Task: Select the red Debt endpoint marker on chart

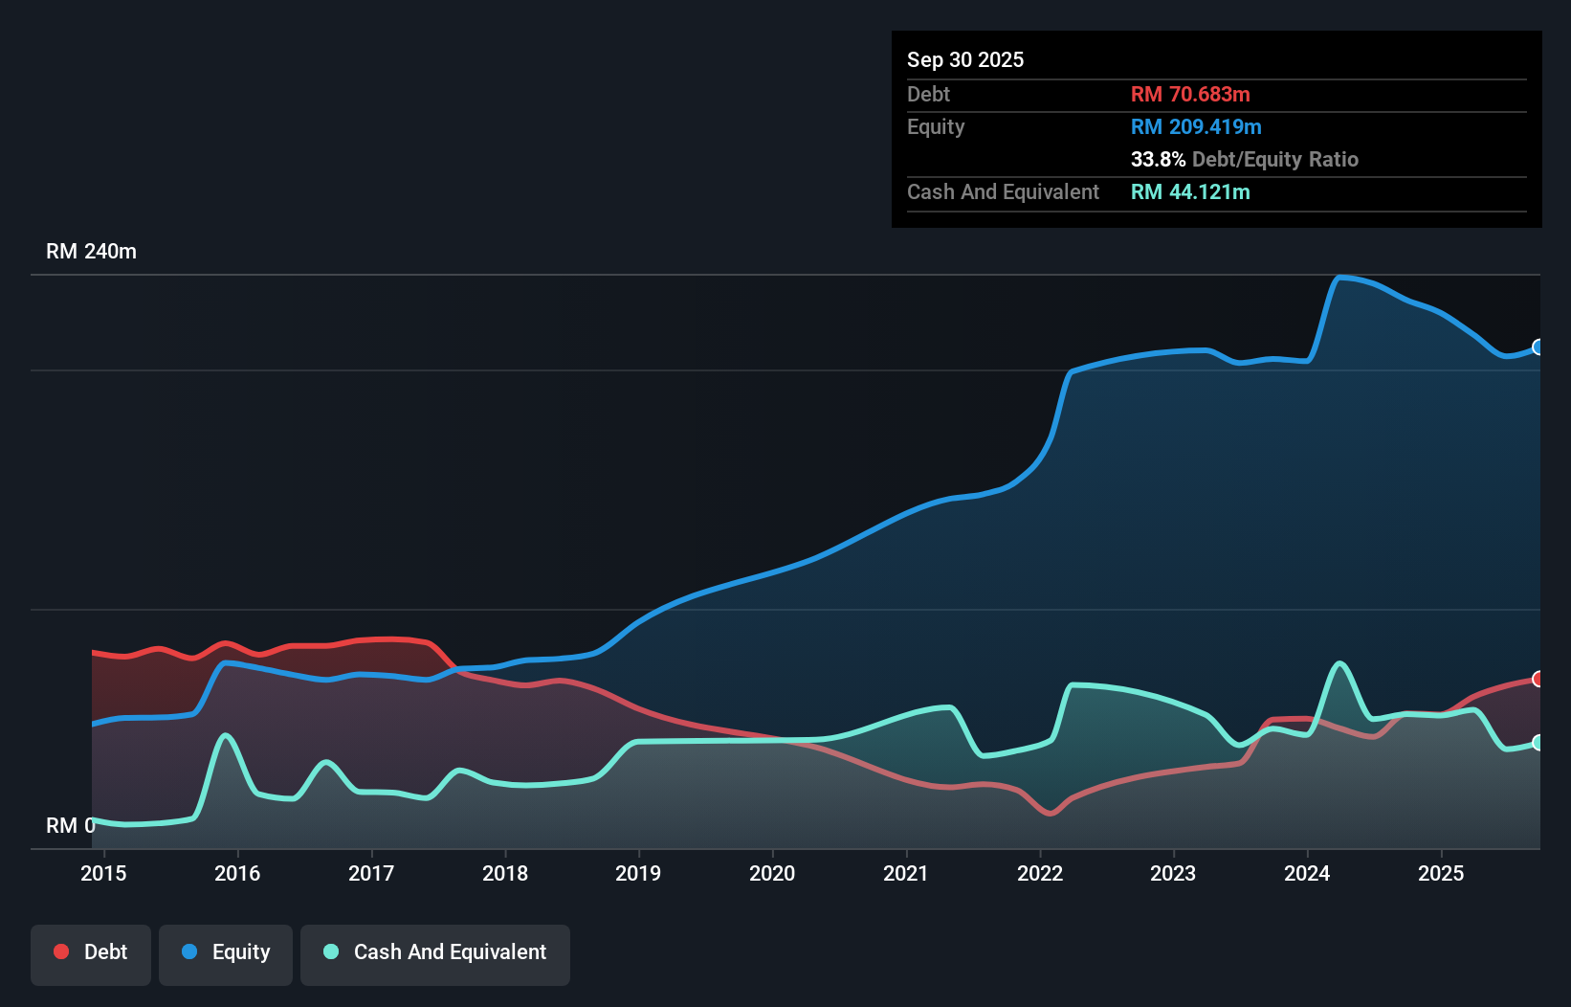Action: [x=1538, y=680]
